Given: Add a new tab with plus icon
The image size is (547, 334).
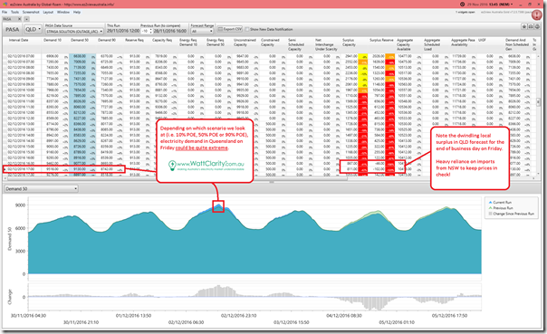Looking at the screenshot, I should tap(26, 19).
